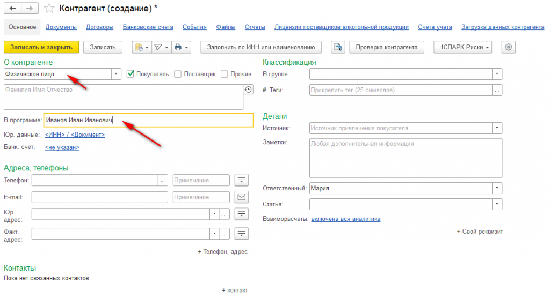The image size is (550, 305).
Task: Click the + контакт link
Action: [x=235, y=291]
